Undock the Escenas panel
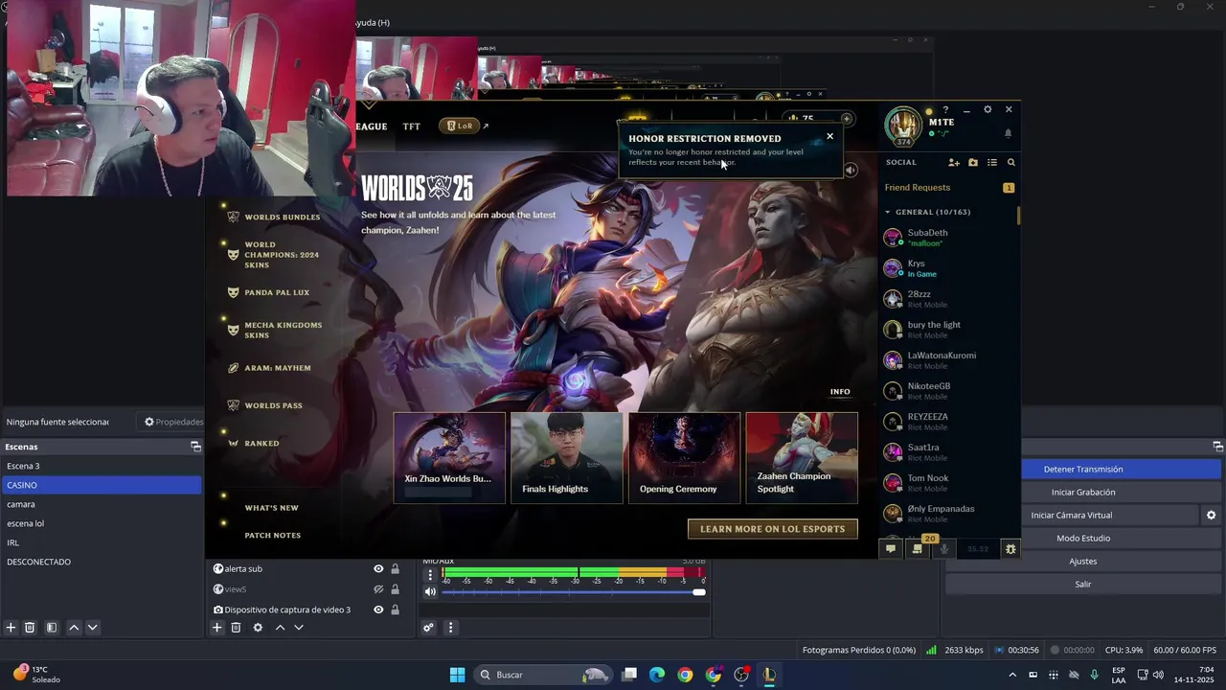 (x=195, y=447)
